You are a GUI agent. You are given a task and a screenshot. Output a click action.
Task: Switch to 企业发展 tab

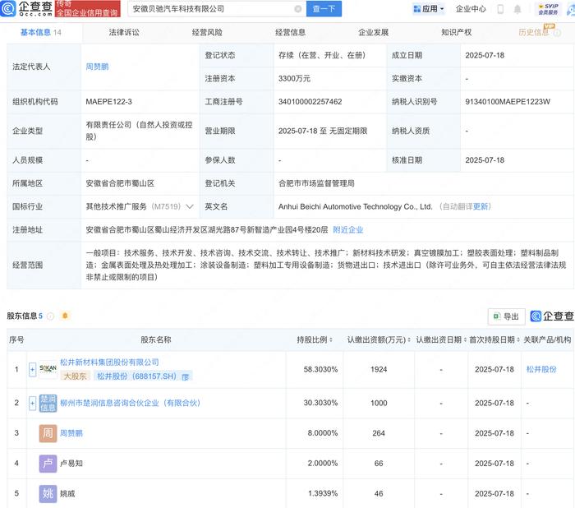[x=373, y=32]
